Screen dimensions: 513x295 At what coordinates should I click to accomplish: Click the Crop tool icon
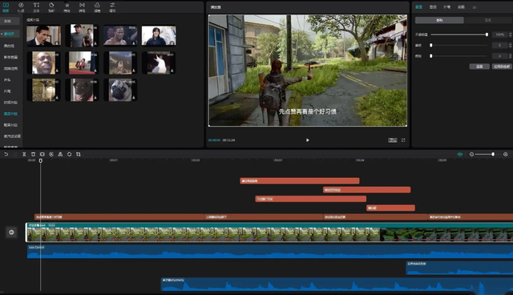click(79, 154)
